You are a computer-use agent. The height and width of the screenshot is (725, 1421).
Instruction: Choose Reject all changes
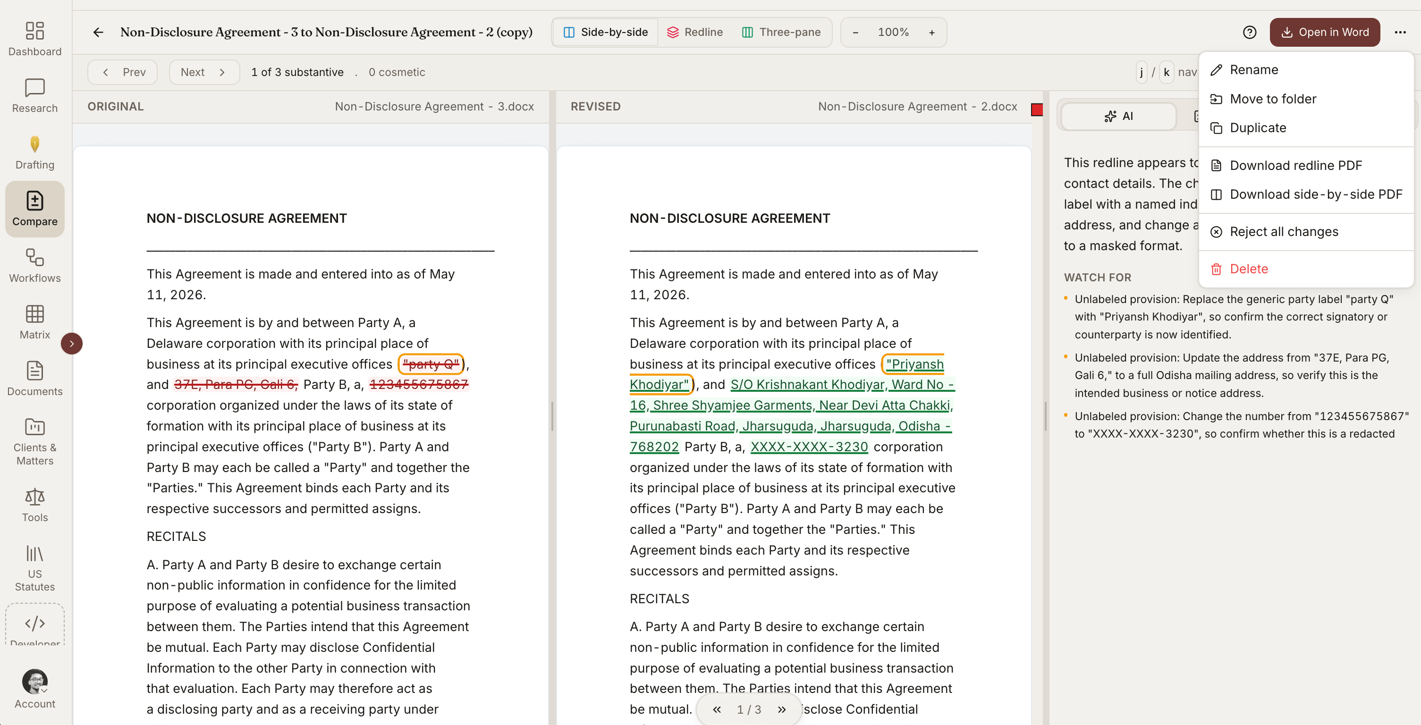click(1306, 232)
